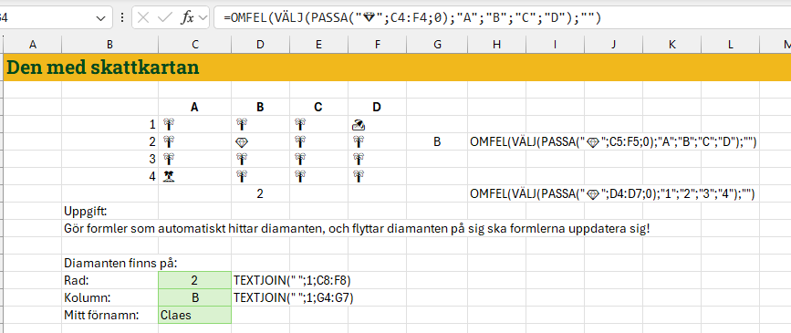Click into the formula bar text
The image size is (791, 333).
click(412, 18)
